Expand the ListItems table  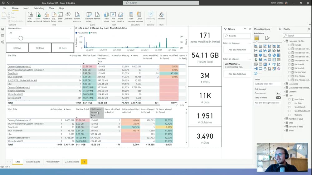click(284, 92)
